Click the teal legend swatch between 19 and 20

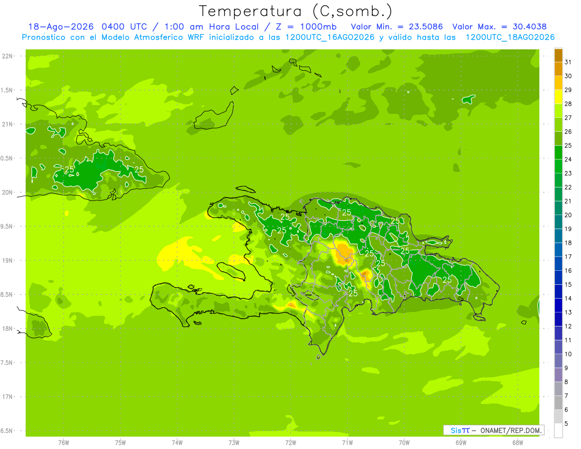click(x=558, y=222)
